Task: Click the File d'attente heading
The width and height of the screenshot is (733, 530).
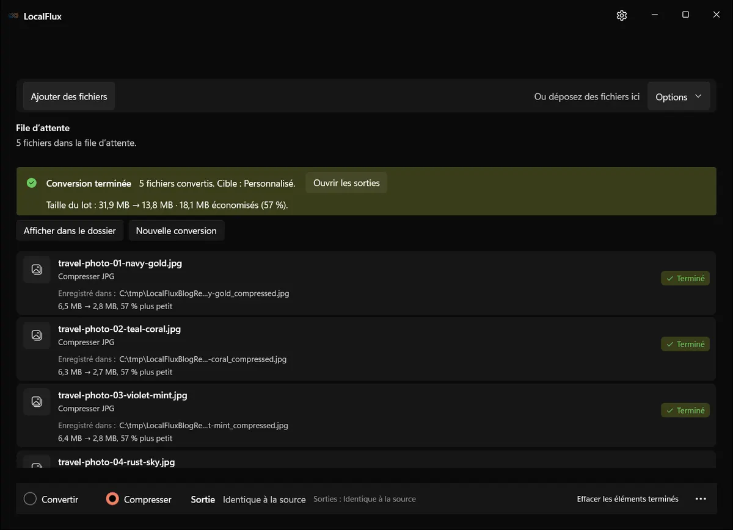Action: 43,128
